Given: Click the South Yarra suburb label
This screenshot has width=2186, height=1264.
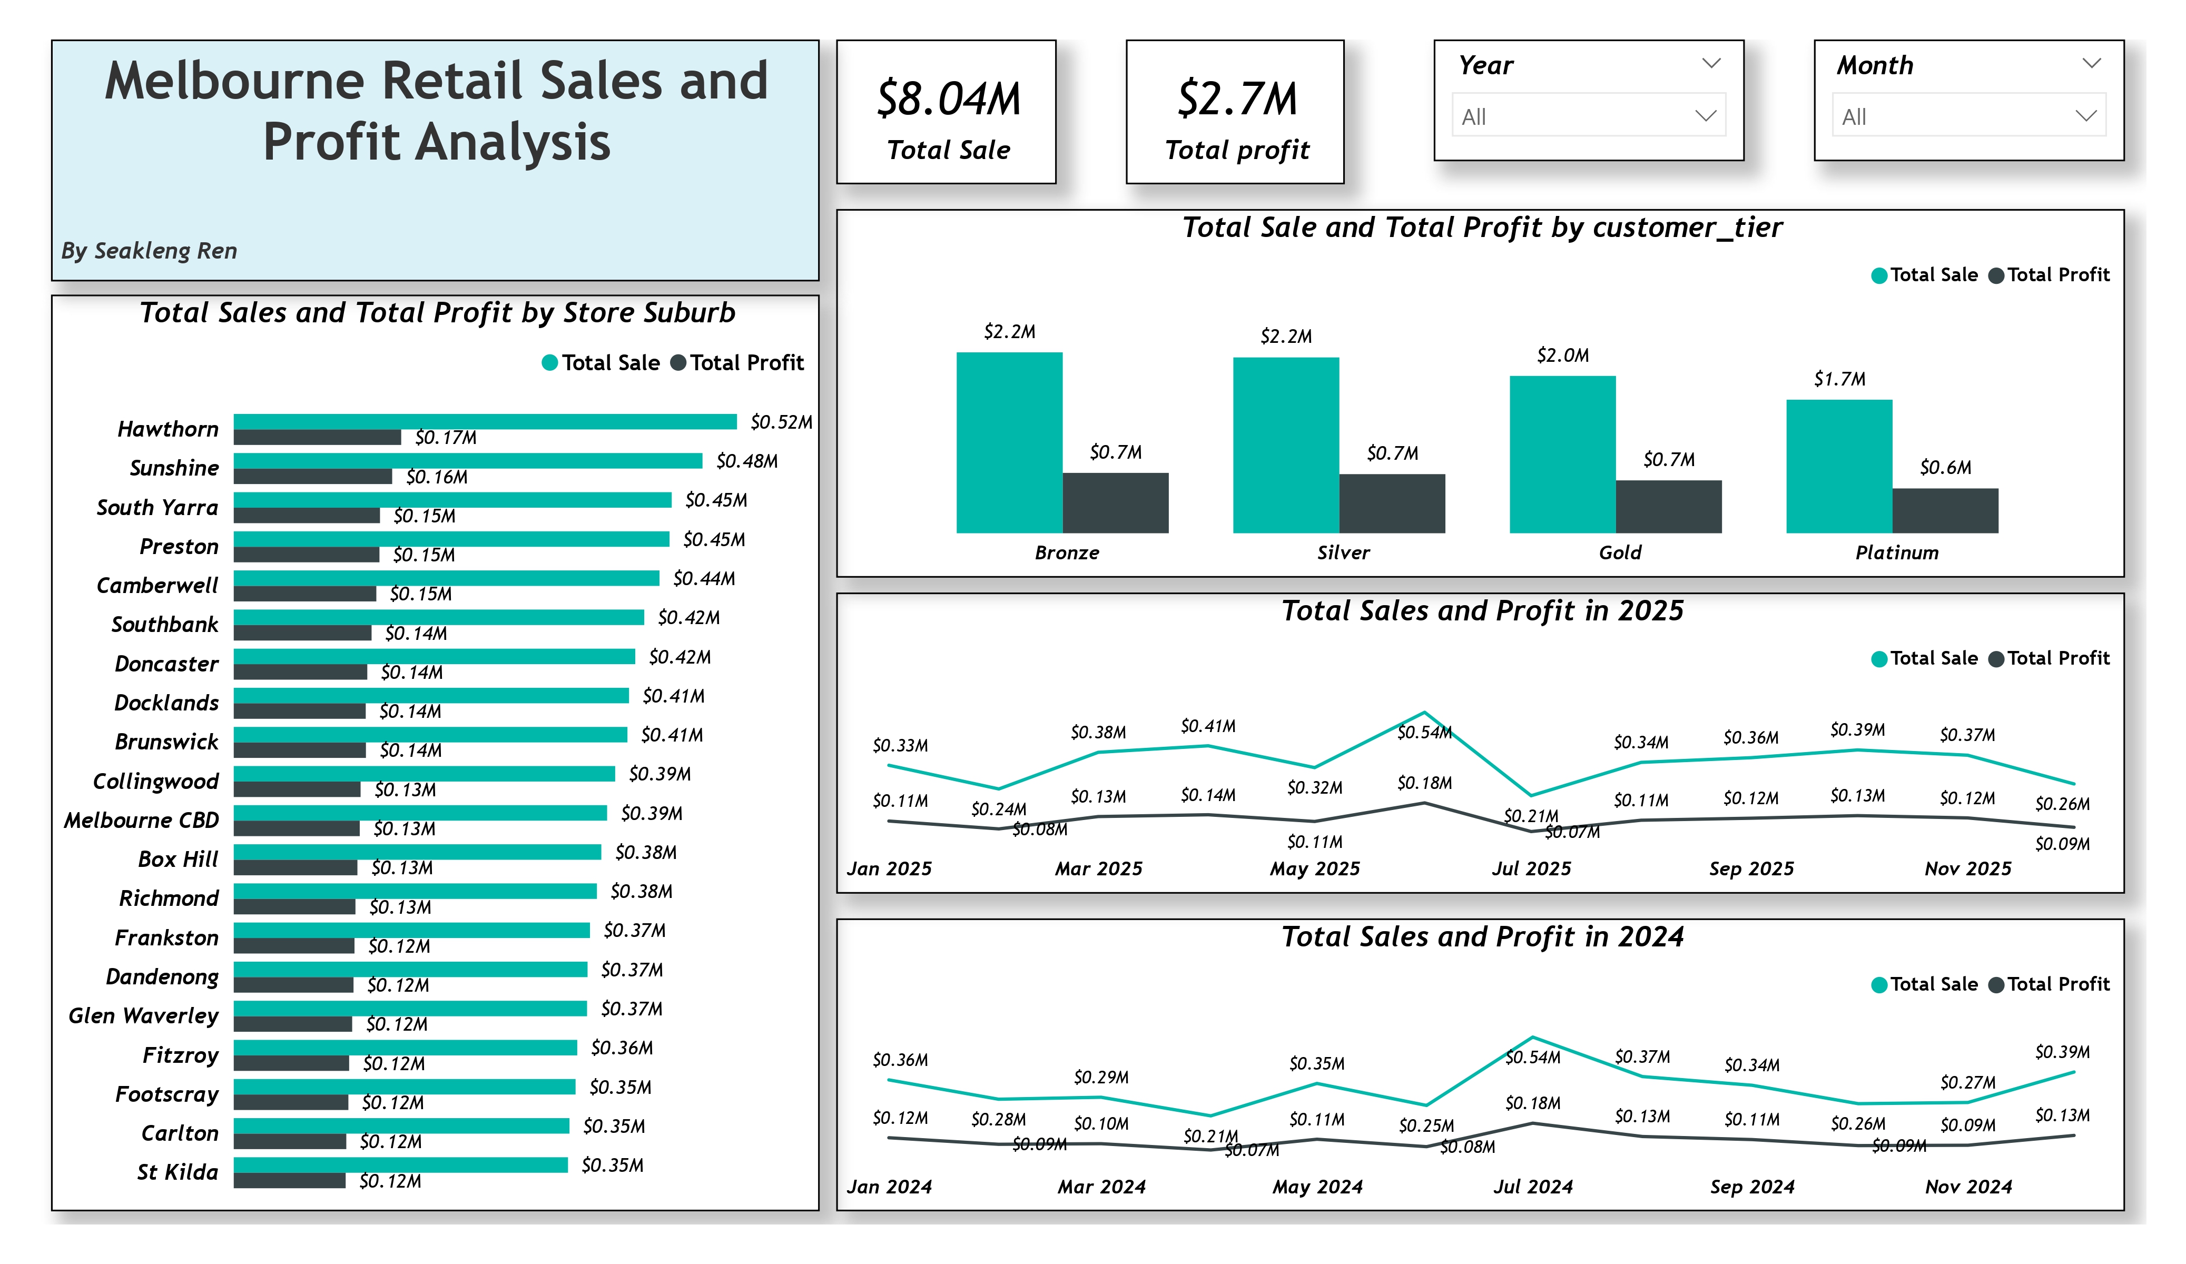Looking at the screenshot, I should [x=157, y=508].
